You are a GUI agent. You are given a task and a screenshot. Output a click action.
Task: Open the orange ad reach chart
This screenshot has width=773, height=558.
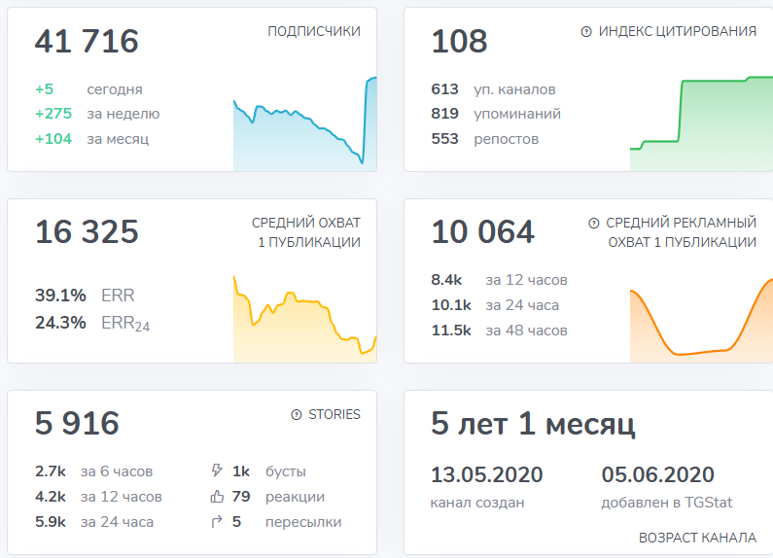[x=701, y=321]
